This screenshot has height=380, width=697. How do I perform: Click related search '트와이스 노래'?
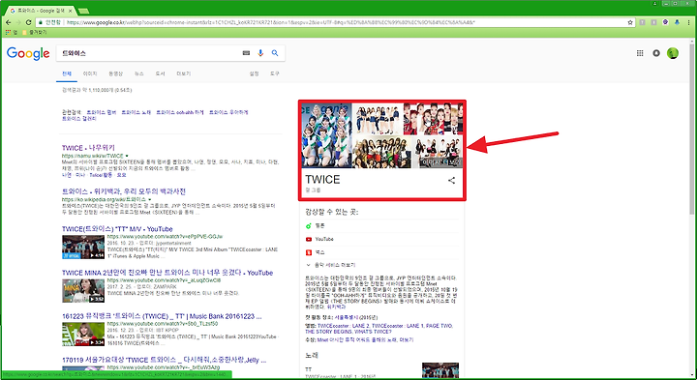(x=136, y=112)
